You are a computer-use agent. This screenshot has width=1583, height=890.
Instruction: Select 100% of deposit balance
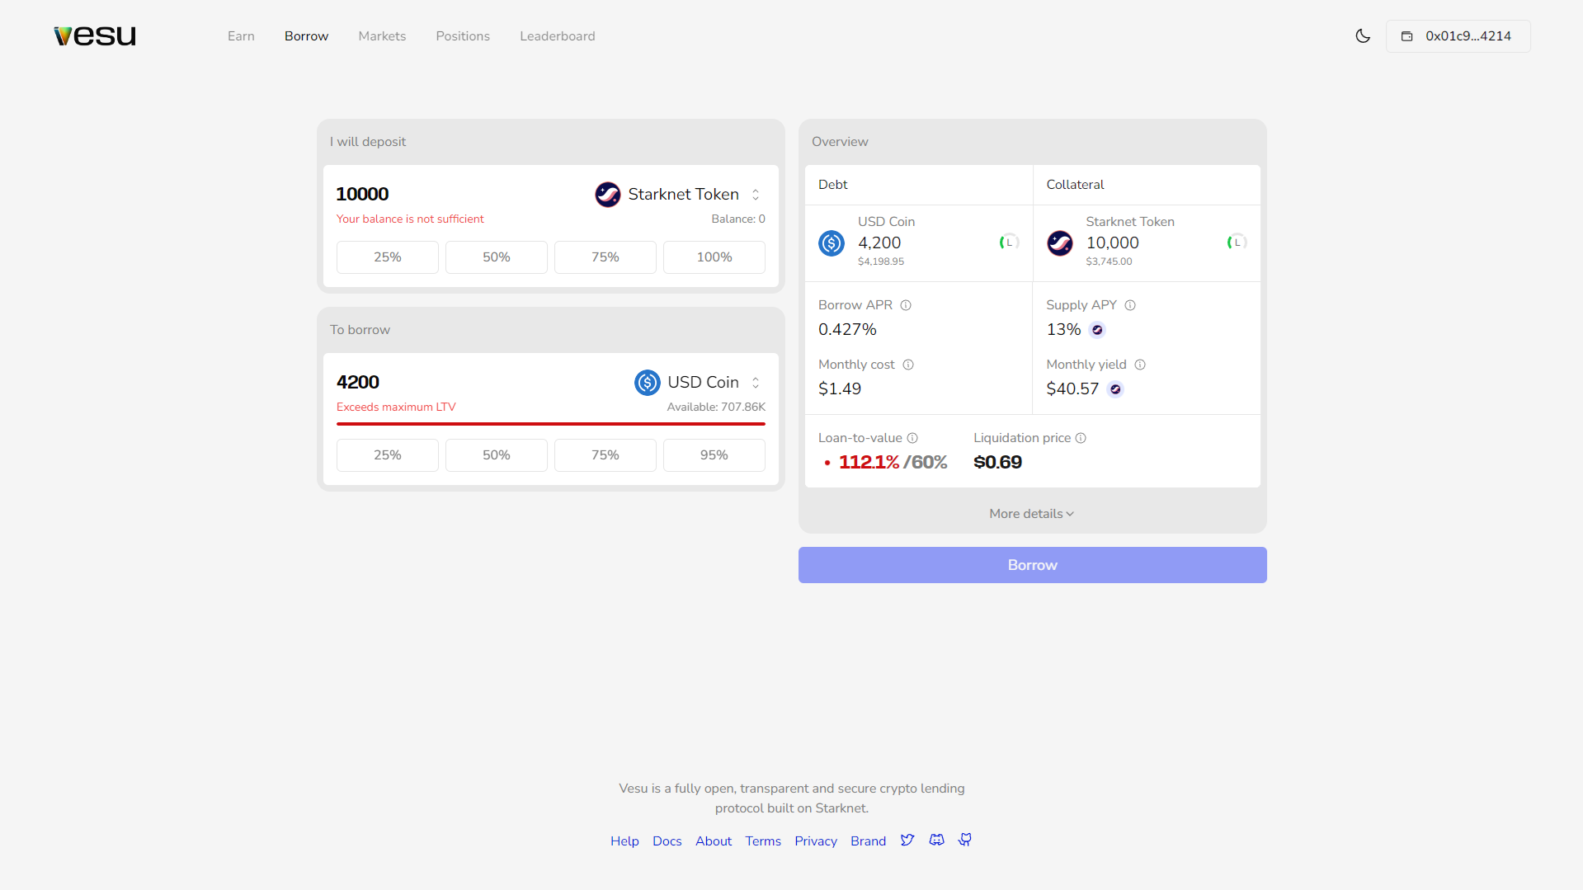(x=714, y=257)
